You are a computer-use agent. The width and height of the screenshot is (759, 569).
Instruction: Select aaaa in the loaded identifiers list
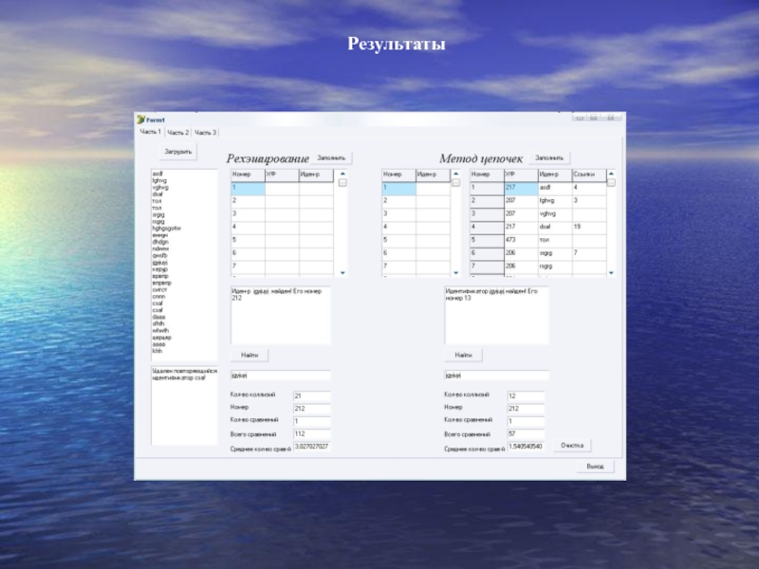click(158, 344)
